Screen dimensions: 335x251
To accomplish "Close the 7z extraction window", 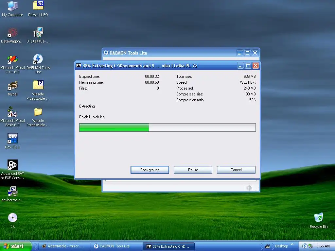I will pos(256,65).
